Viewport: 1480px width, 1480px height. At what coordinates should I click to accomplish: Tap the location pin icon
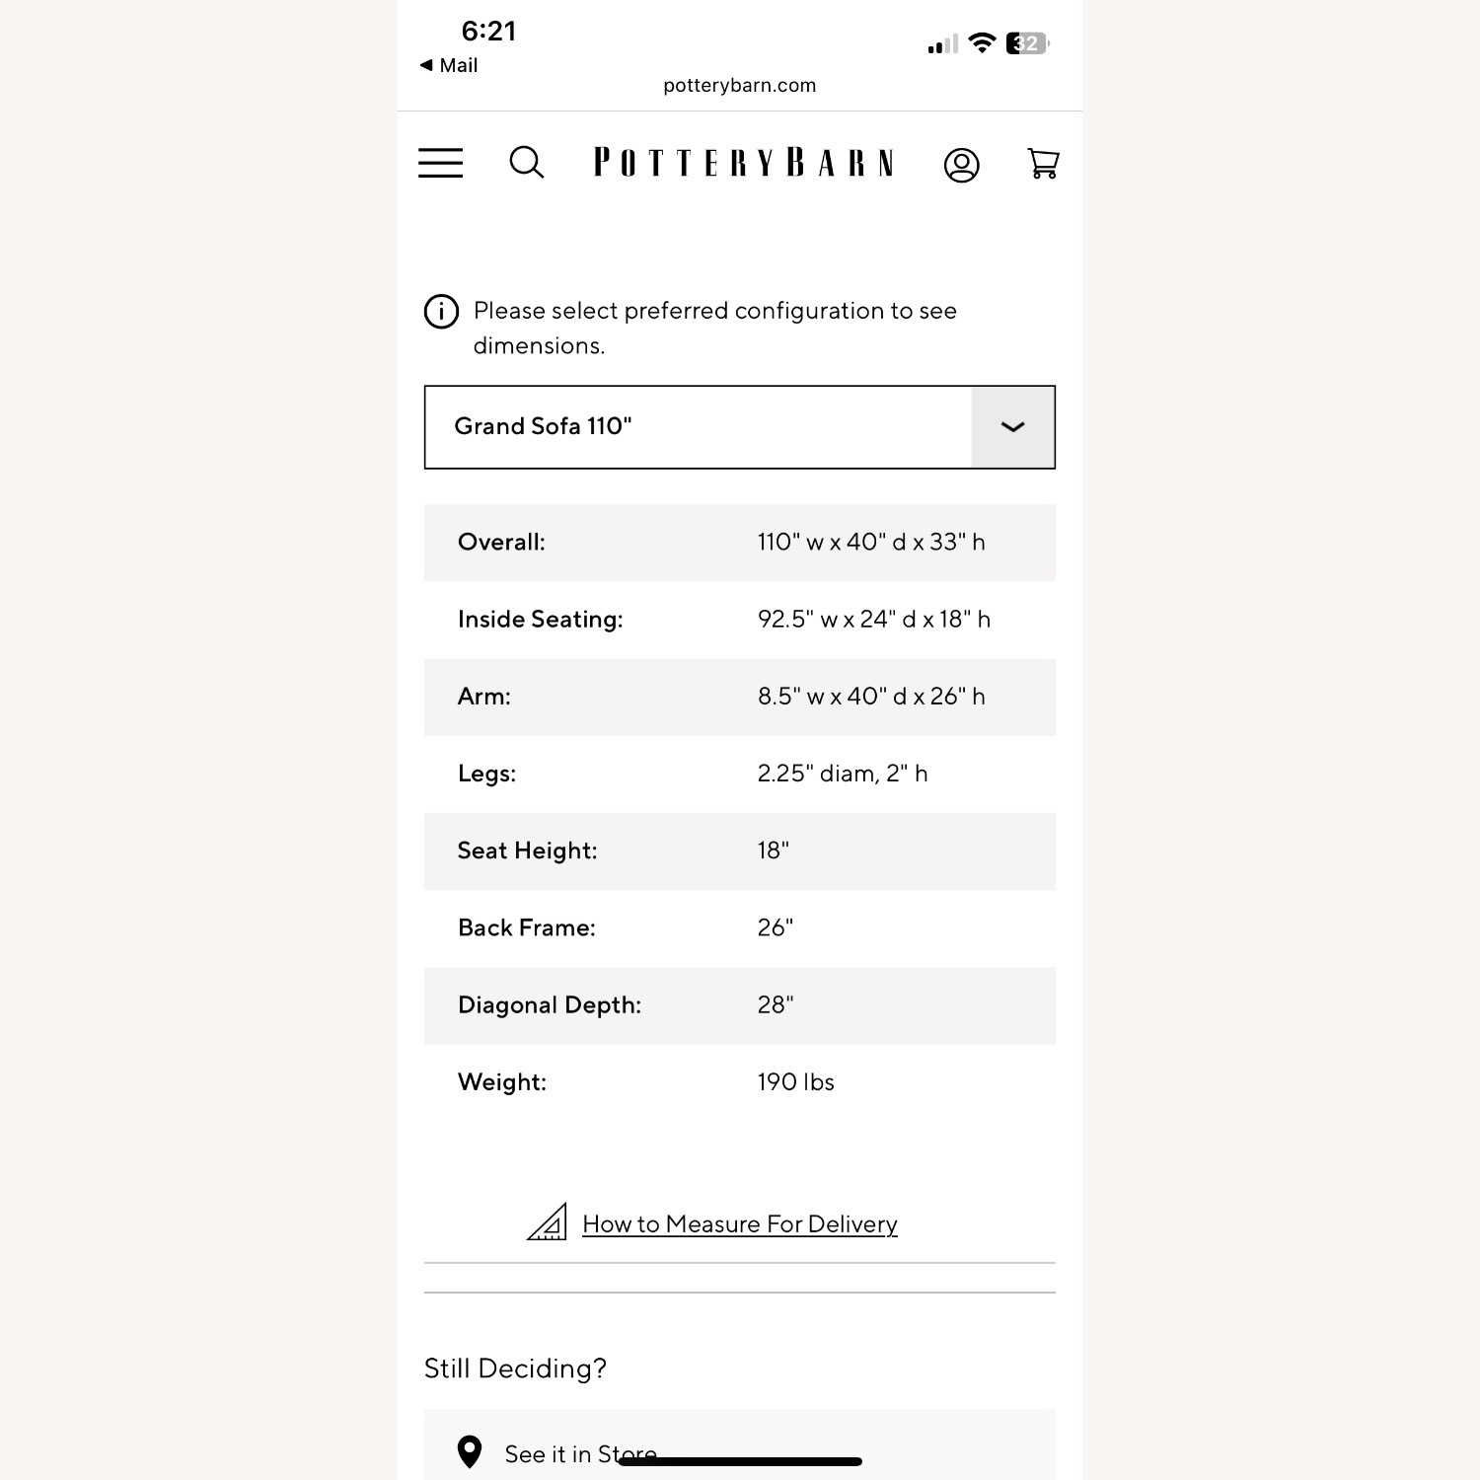point(470,1451)
